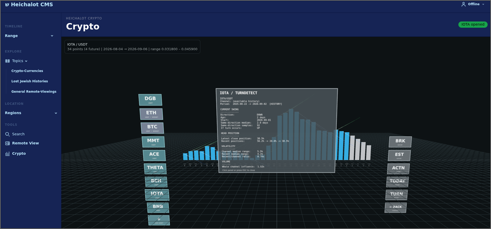Click the Topics book icon

coord(8,61)
